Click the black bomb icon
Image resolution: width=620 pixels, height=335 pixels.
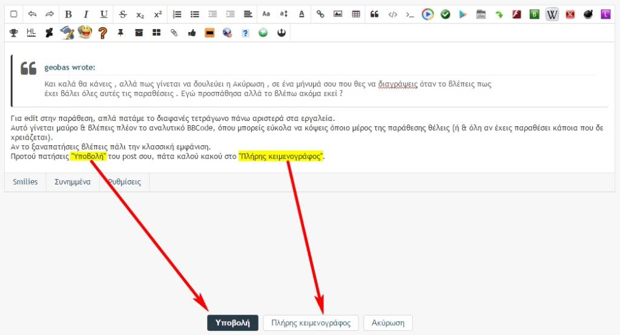coord(588,15)
